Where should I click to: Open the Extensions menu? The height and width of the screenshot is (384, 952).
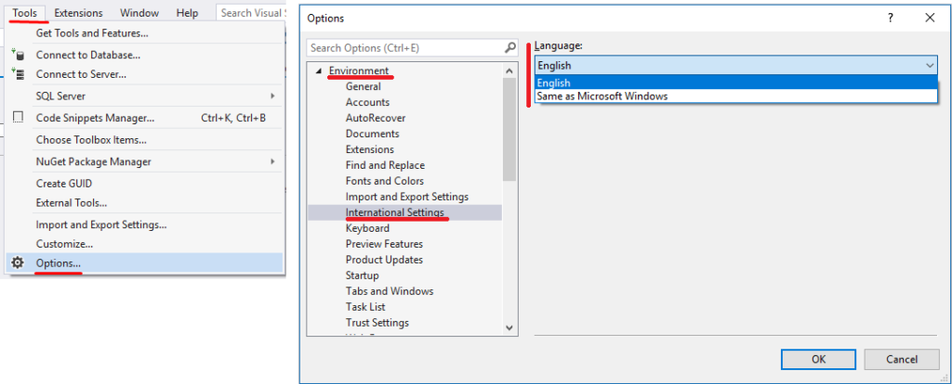[78, 13]
